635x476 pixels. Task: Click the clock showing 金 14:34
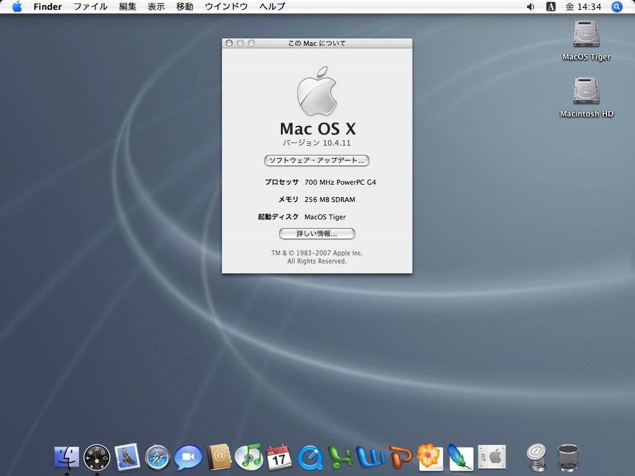point(584,6)
